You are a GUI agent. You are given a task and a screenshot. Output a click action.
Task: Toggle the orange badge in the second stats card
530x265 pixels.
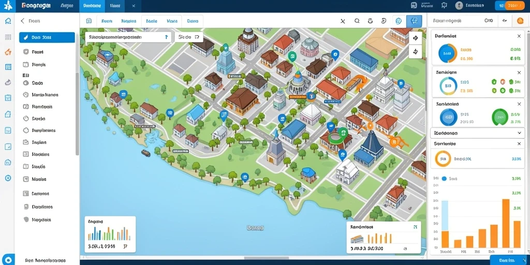503,82
